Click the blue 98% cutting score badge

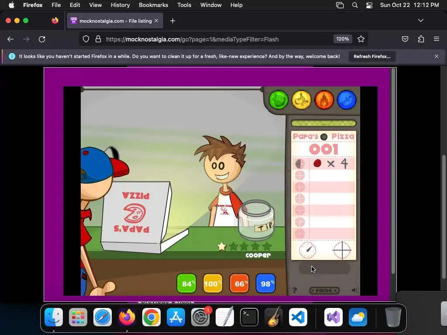[266, 284]
